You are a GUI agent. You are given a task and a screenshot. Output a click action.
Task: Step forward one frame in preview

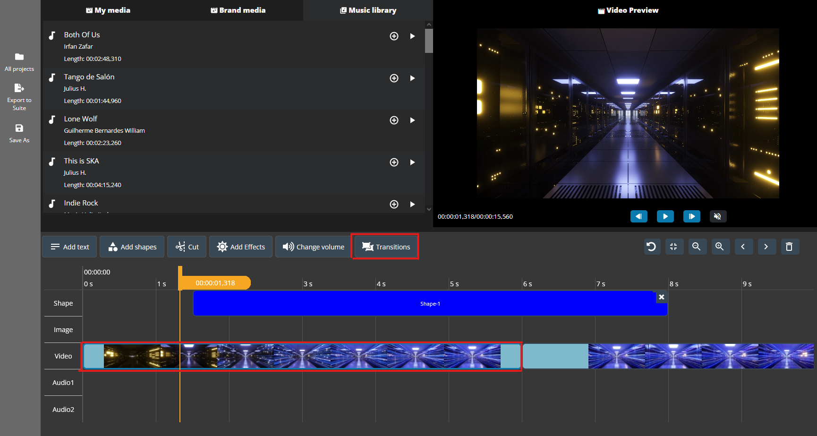pos(691,216)
